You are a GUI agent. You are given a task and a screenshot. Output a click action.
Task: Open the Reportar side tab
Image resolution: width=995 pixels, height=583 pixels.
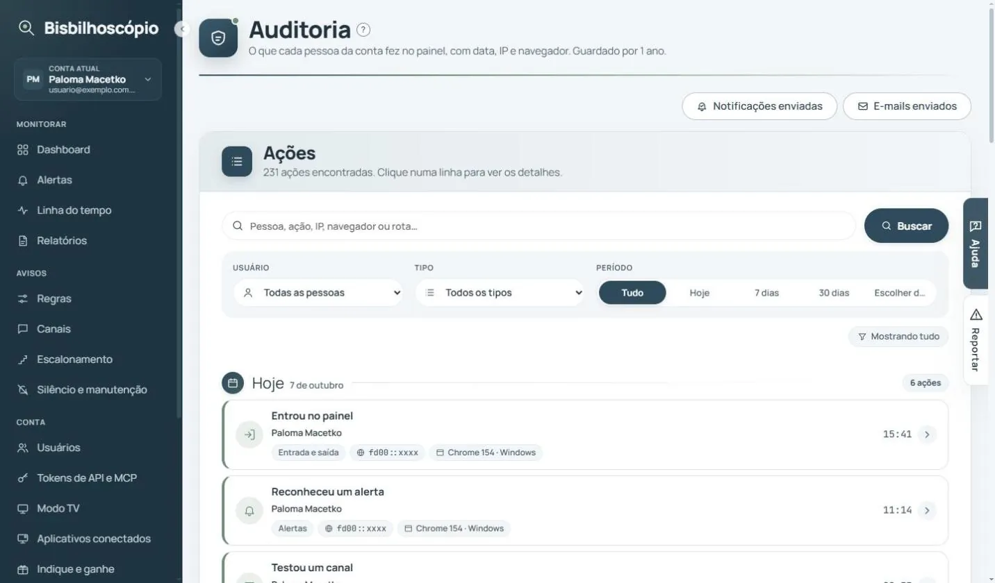[x=976, y=340]
